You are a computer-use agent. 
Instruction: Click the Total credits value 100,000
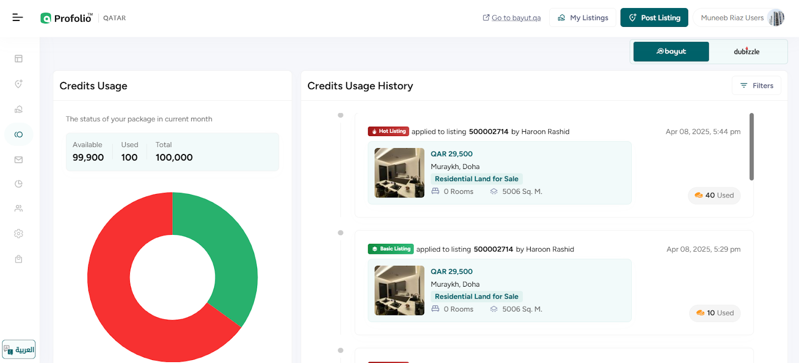[x=174, y=158]
